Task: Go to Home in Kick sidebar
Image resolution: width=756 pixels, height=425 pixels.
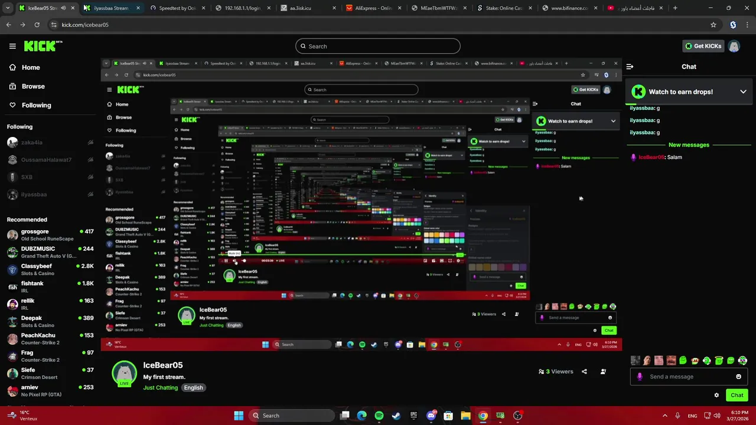Action: point(24,67)
